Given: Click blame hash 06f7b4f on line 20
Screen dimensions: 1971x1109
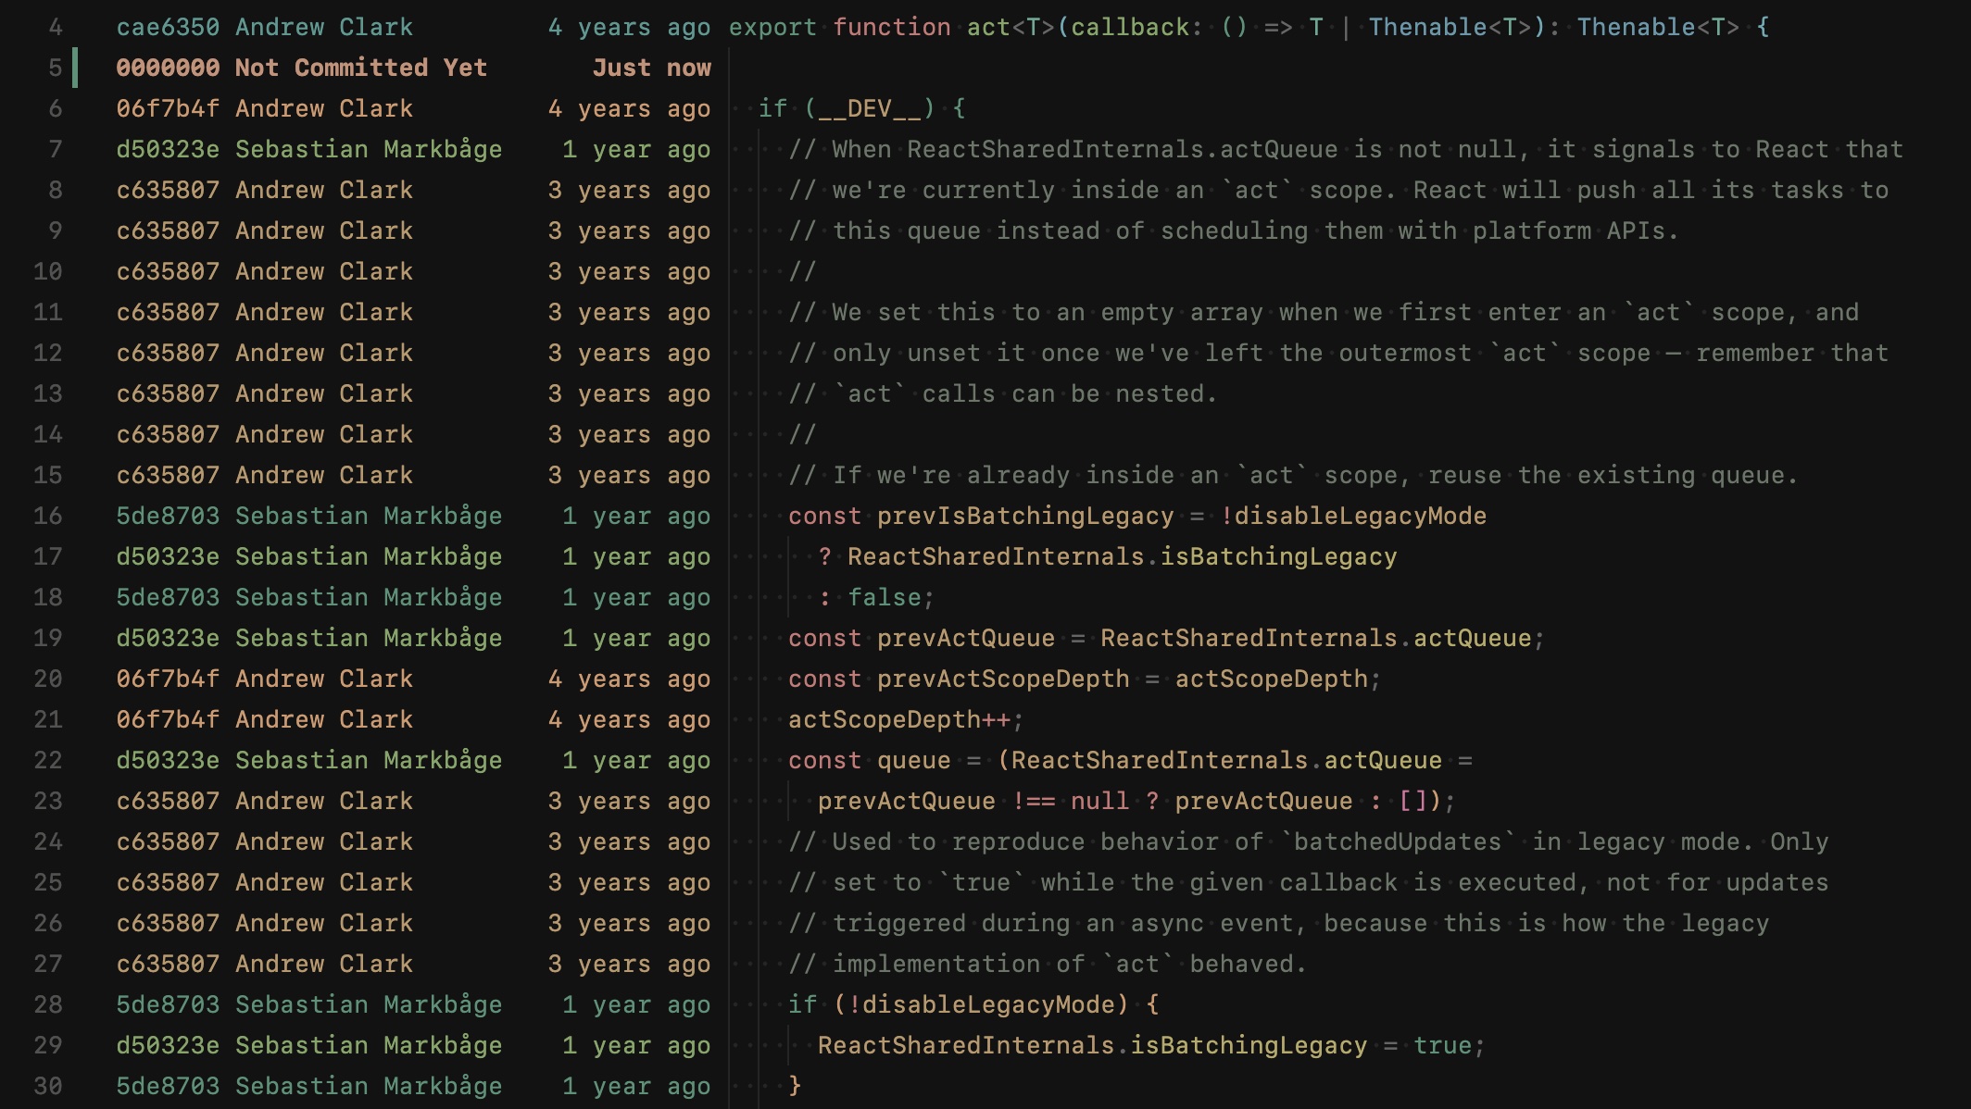Looking at the screenshot, I should (x=168, y=679).
